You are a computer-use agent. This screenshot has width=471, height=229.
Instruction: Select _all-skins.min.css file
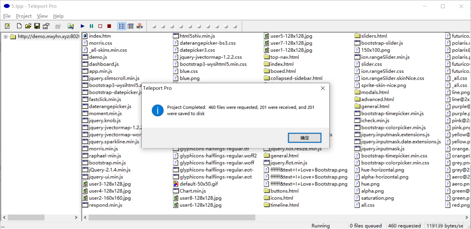tap(105, 50)
